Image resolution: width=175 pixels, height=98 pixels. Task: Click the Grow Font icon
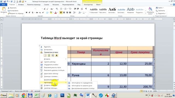[45, 9]
